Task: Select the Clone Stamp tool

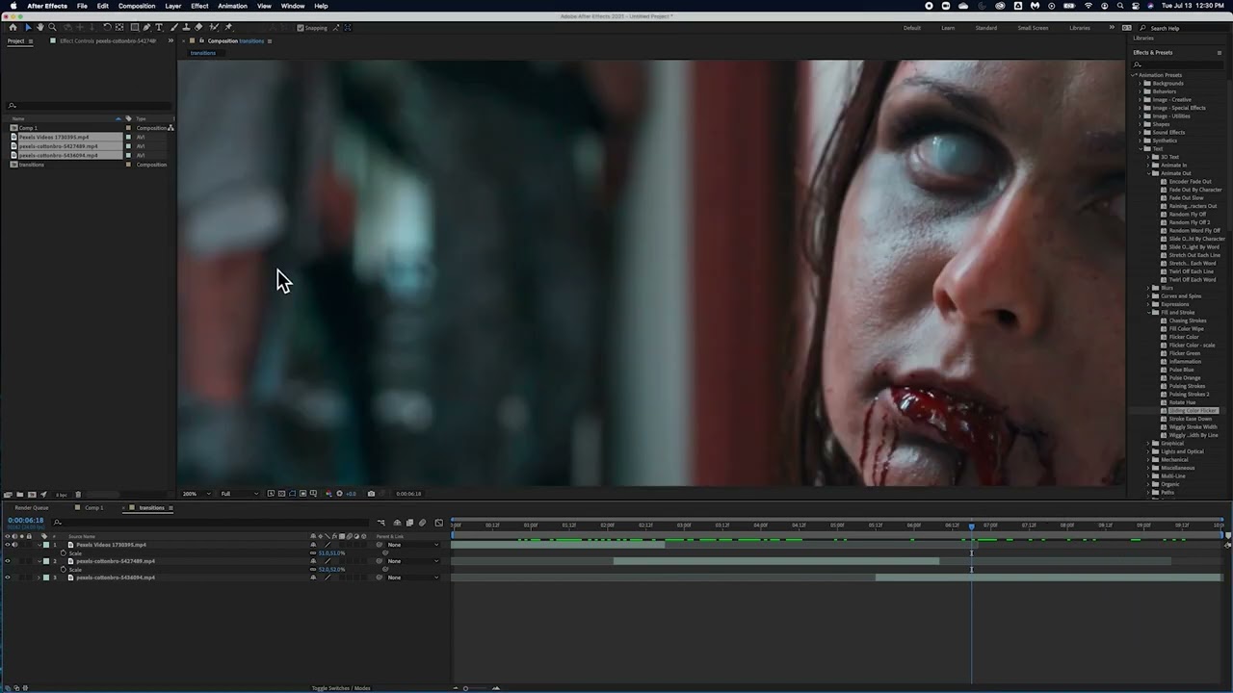Action: click(x=187, y=28)
